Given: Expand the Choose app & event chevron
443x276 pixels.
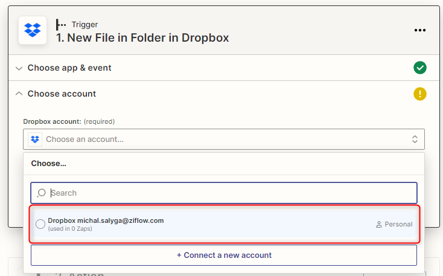Looking at the screenshot, I should coord(19,68).
